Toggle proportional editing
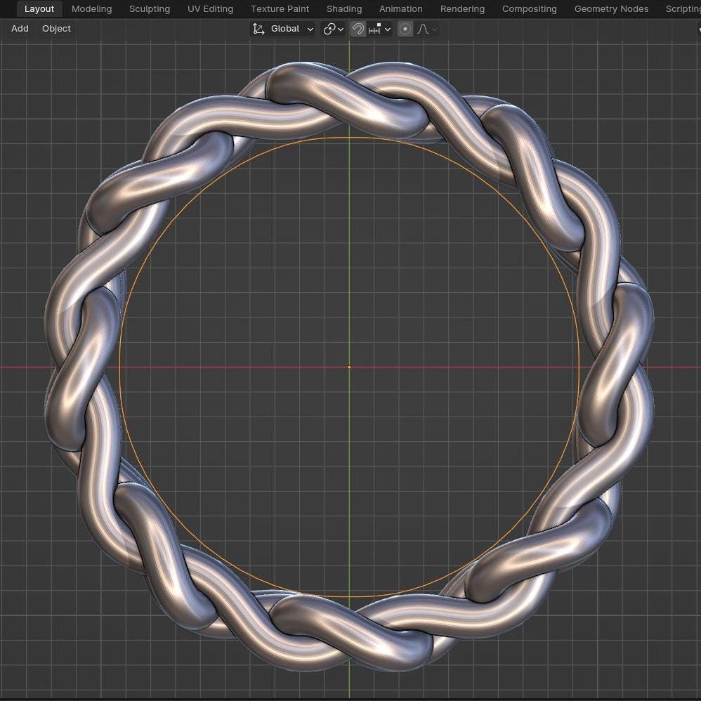This screenshot has height=701, width=701. tap(405, 29)
